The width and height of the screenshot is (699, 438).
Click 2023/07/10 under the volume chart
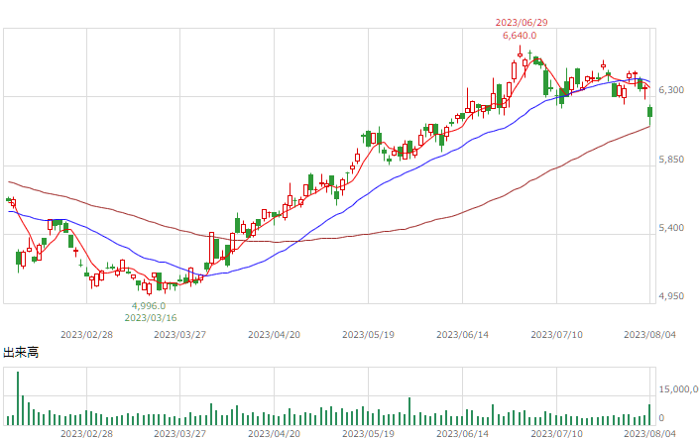click(557, 433)
